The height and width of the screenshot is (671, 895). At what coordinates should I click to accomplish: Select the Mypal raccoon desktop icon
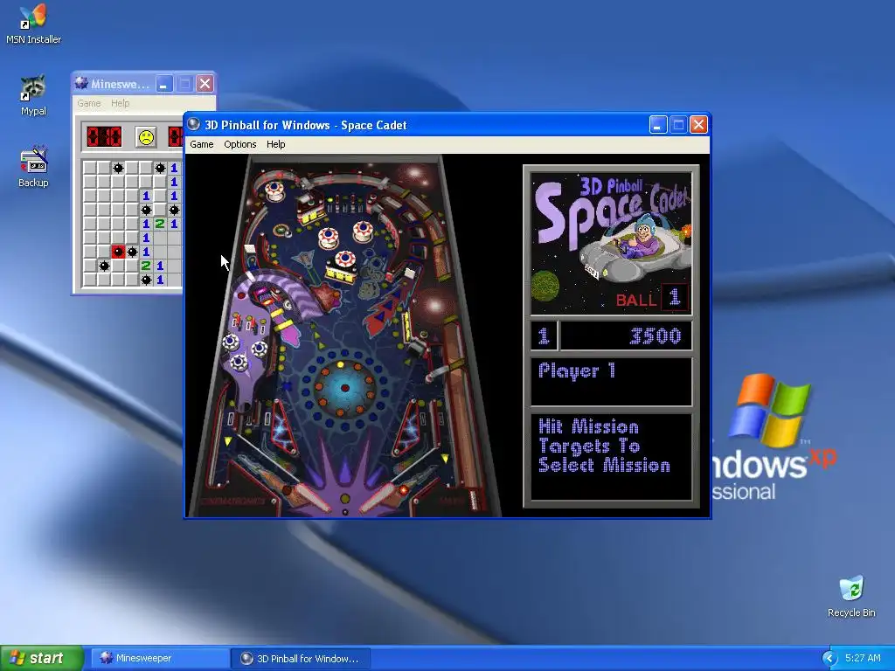tap(33, 94)
